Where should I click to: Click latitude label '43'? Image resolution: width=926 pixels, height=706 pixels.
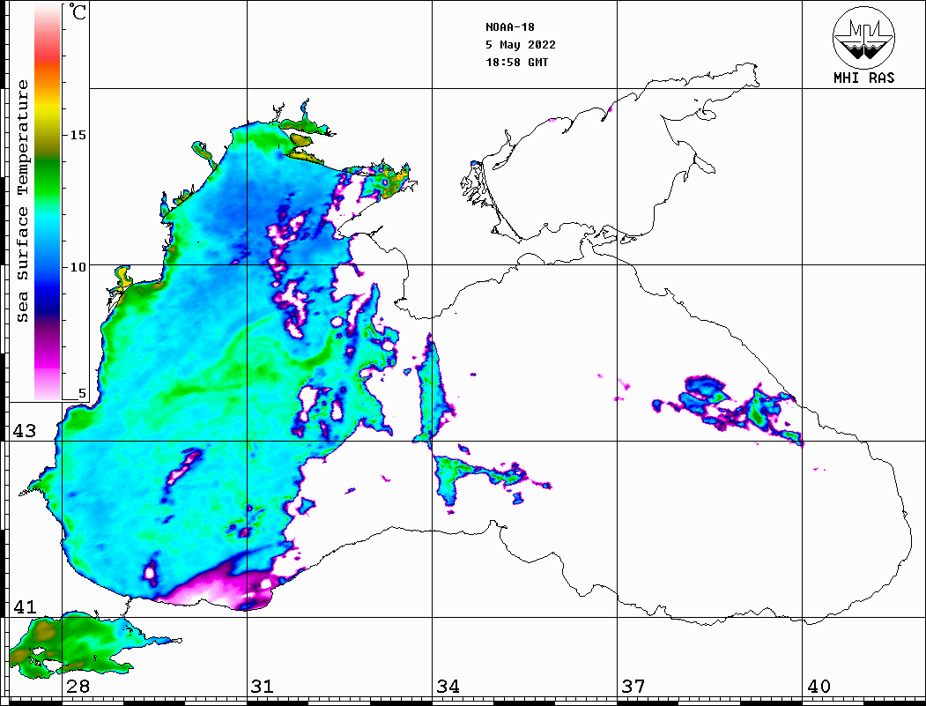24,431
